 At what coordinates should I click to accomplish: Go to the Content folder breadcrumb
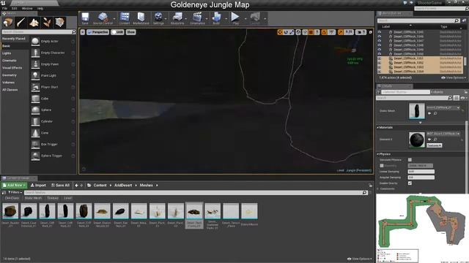pos(100,185)
